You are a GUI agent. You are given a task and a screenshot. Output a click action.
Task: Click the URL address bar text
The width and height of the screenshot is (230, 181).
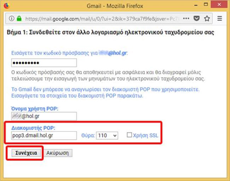[x=102, y=19]
